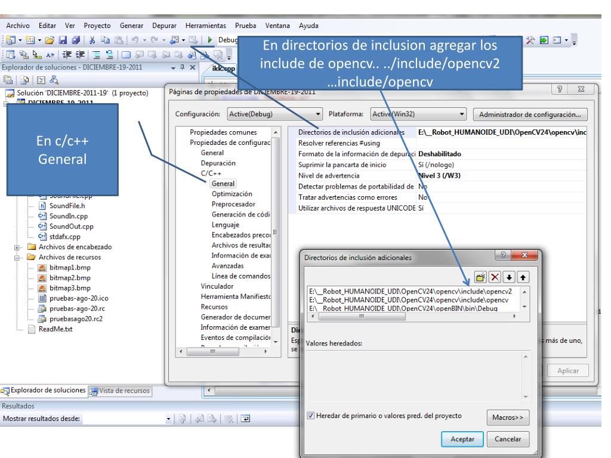Click the tools icon at right of toolbar
The height and width of the screenshot is (458, 611).
(x=530, y=40)
